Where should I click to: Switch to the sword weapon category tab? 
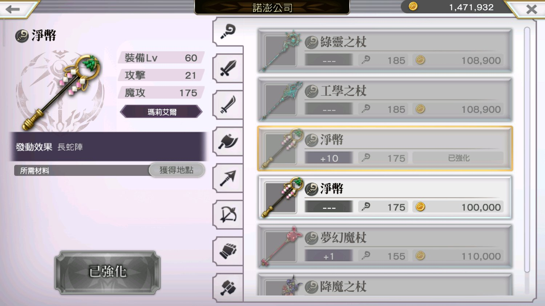tap(228, 68)
